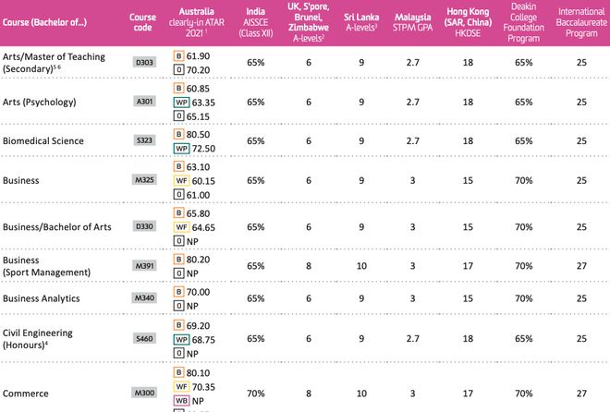Click the D303 course code badge

pos(144,62)
